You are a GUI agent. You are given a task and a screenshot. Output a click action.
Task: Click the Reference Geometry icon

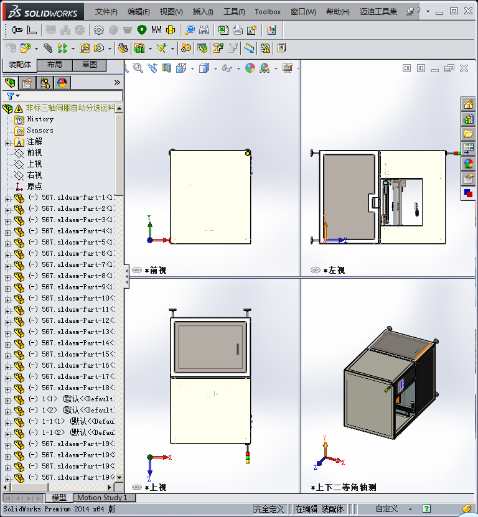(x=162, y=48)
